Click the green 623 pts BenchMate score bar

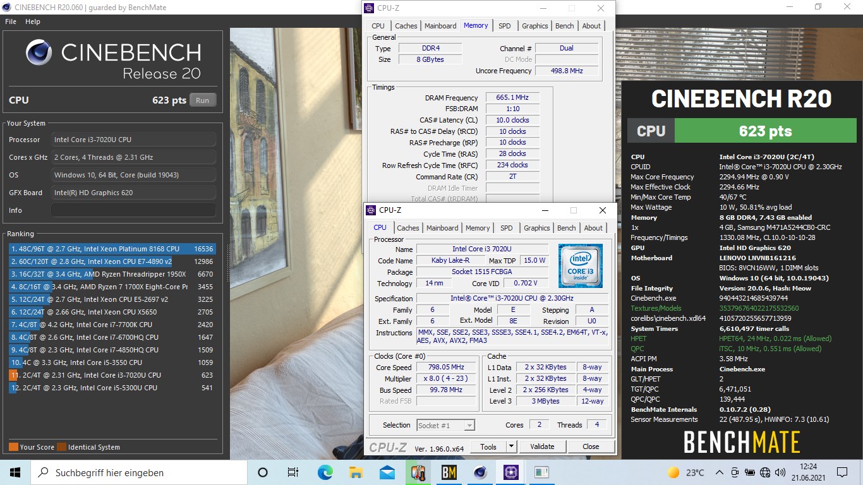(x=764, y=131)
